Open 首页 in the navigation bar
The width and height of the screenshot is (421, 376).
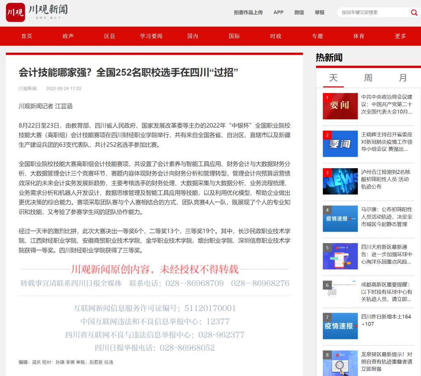coord(27,36)
